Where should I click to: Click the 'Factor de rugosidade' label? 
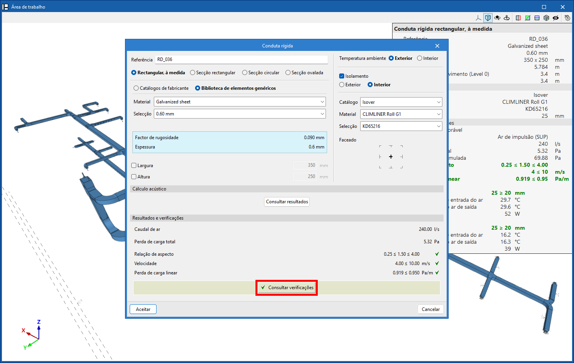pyautogui.click(x=157, y=138)
